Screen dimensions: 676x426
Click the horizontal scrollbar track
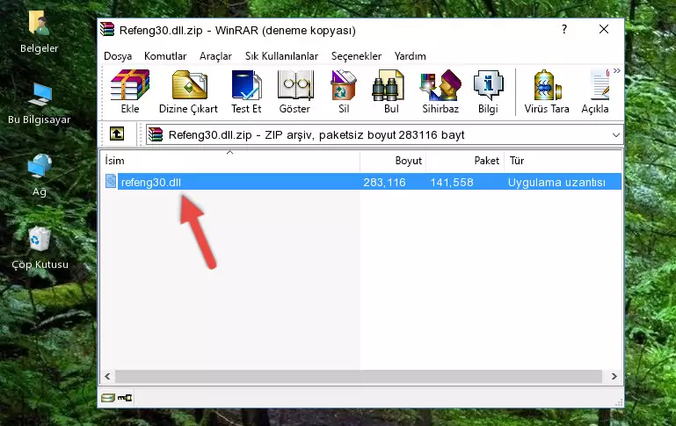[359, 377]
